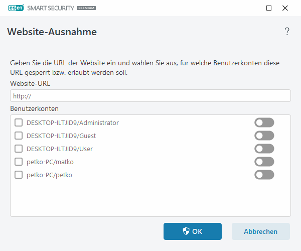Enable the switch for DESKTOP-ILTJID9/User
This screenshot has height=251, width=301.
(x=264, y=149)
